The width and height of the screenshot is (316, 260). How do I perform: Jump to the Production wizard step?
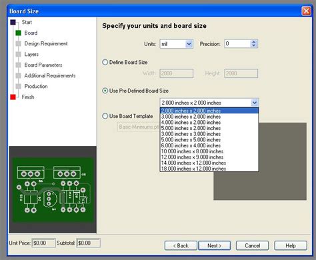36,86
